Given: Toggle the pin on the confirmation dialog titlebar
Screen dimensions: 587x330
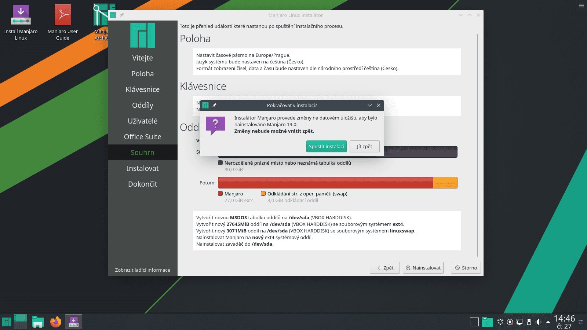Looking at the screenshot, I should click(x=215, y=105).
